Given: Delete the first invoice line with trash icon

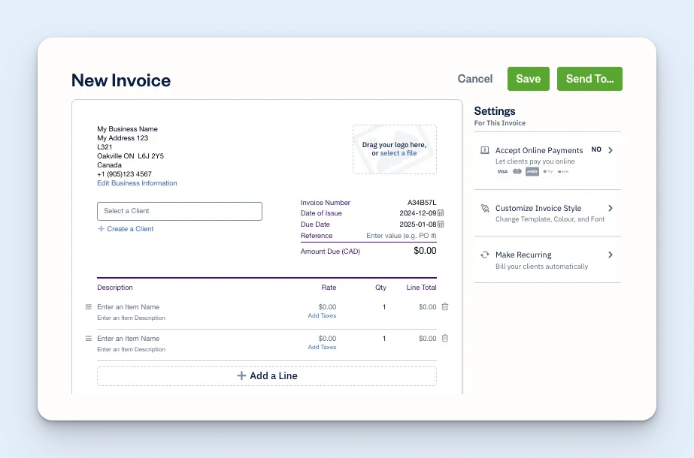Looking at the screenshot, I should [444, 306].
